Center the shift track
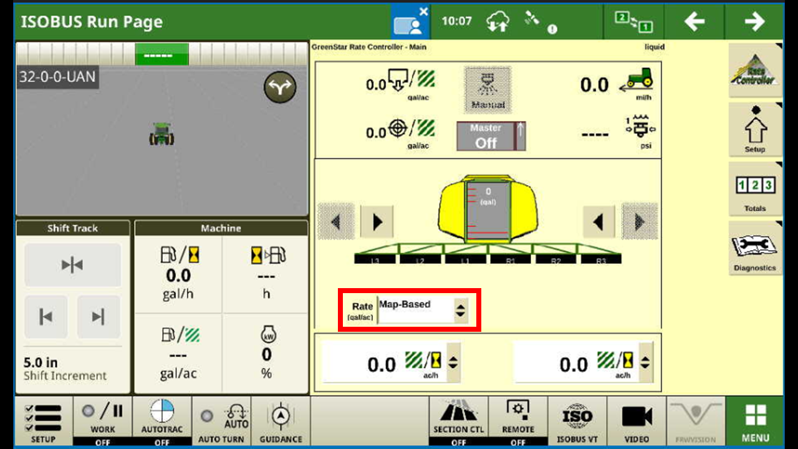 (x=72, y=265)
